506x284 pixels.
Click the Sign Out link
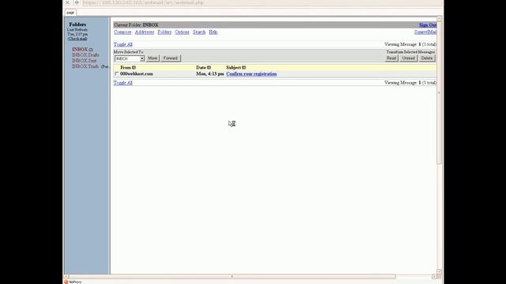428,25
